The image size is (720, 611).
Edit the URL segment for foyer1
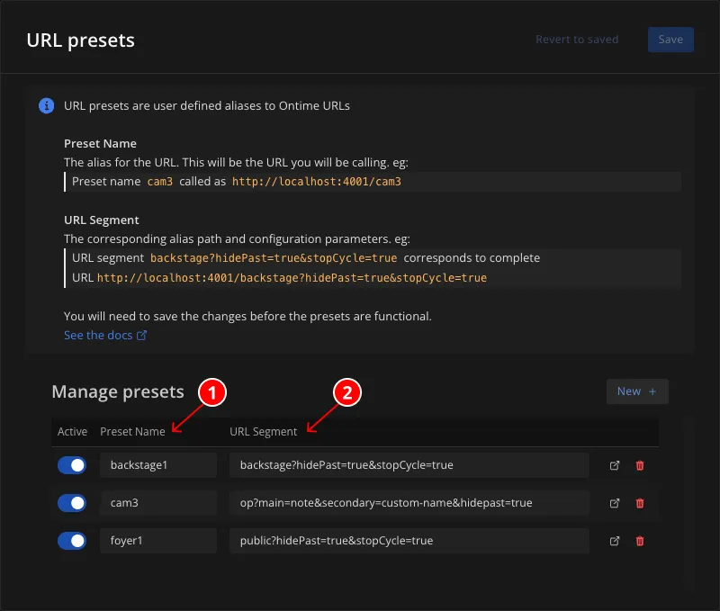click(409, 541)
